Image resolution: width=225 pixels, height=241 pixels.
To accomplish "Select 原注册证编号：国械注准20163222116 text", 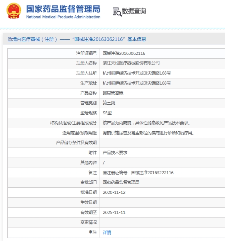I will tap(138, 173).
